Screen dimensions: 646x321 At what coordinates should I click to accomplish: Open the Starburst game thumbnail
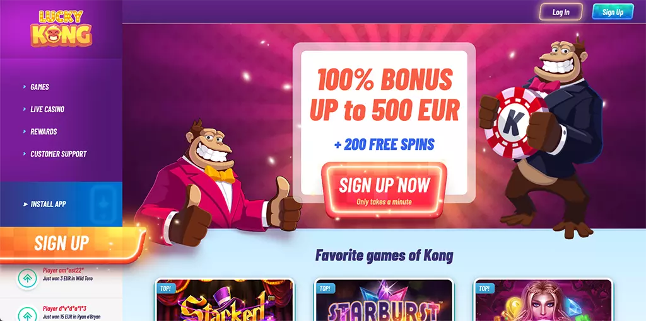[x=384, y=300]
